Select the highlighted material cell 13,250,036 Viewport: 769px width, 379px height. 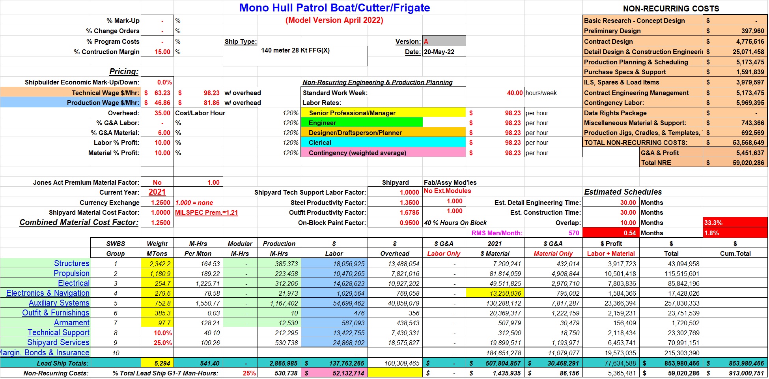tap(495, 293)
